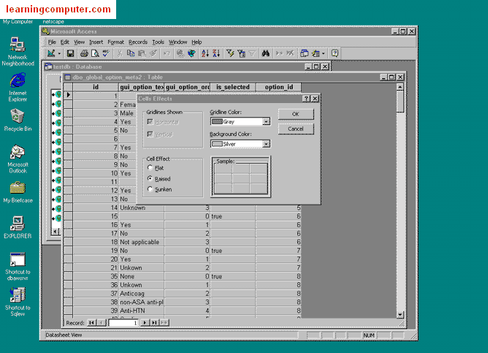Toggle the Web Toolbar globe icon
Image resolution: width=488 pixels, height=353 pixels.
pyautogui.click(x=191, y=53)
